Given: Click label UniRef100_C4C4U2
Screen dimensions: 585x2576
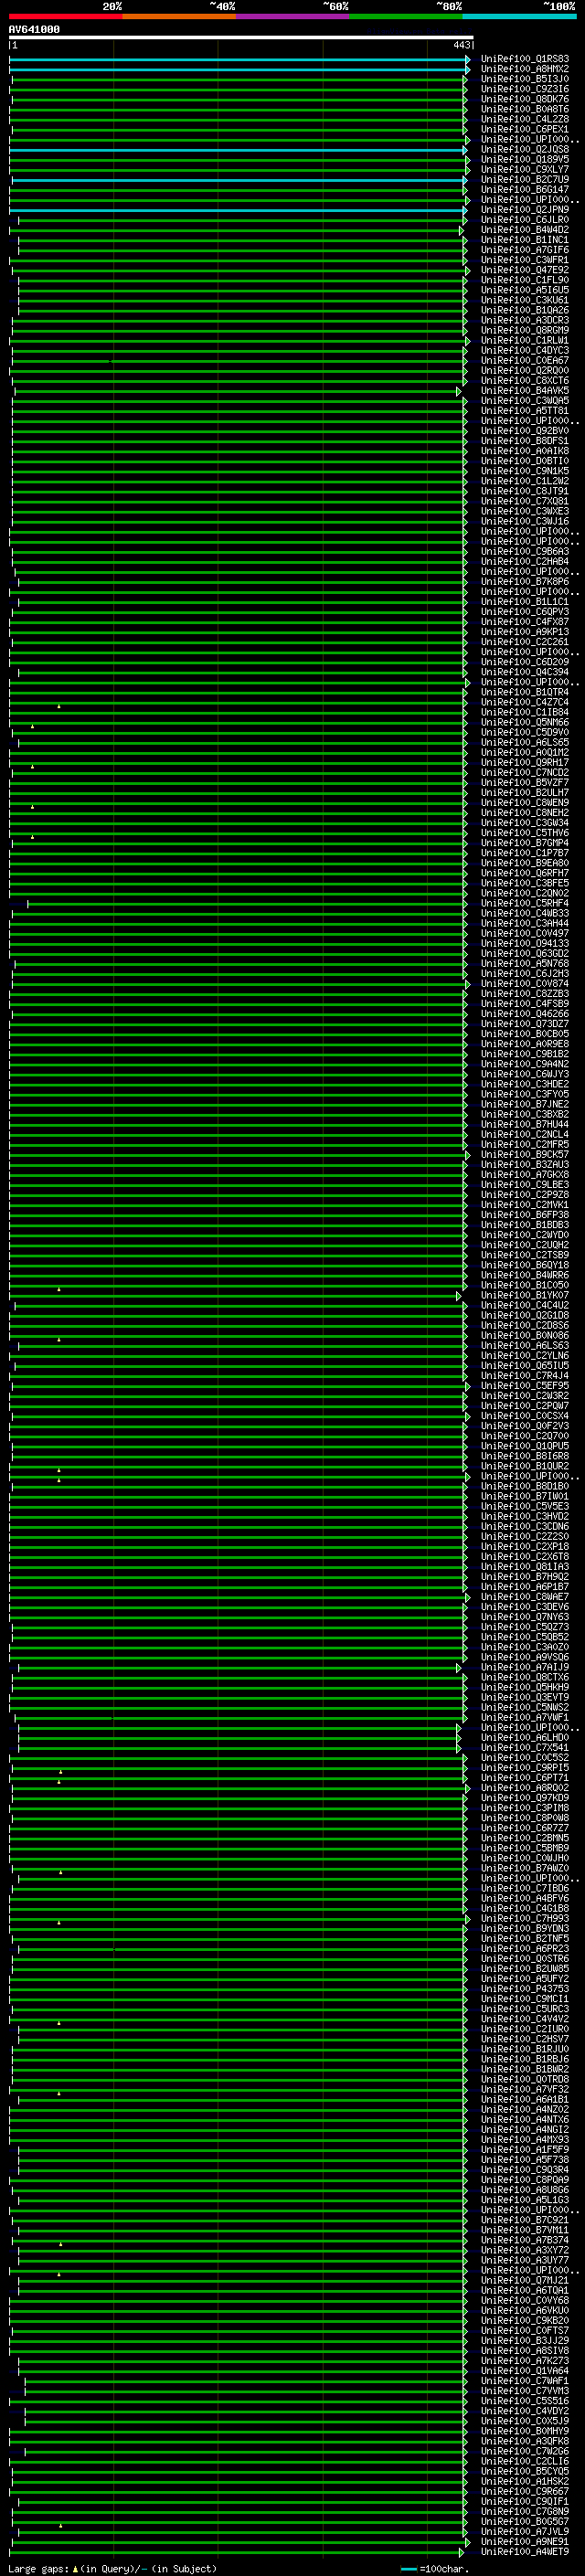Looking at the screenshot, I should coord(525,1306).
